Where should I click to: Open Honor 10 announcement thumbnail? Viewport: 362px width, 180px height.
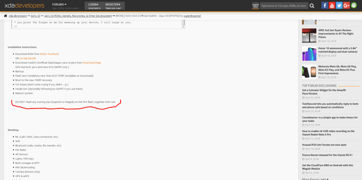pyautogui.click(x=309, y=53)
